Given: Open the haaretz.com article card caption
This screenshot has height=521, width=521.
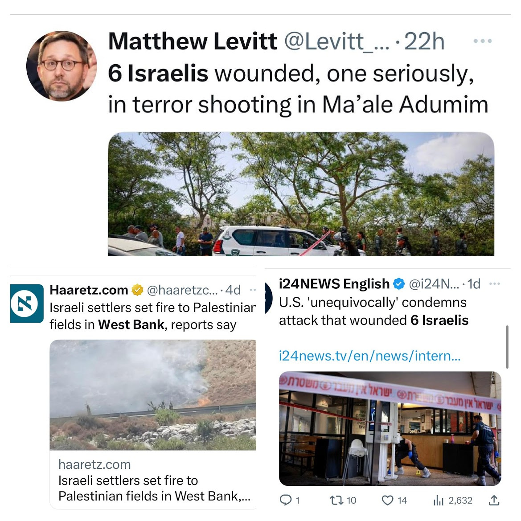Looking at the screenshot, I should (153, 480).
